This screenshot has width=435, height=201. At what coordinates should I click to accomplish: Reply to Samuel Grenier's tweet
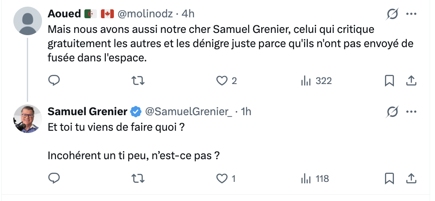point(54,179)
